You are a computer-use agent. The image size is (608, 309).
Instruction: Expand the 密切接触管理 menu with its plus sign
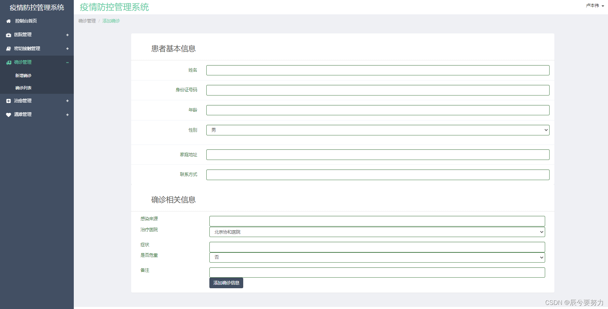67,49
